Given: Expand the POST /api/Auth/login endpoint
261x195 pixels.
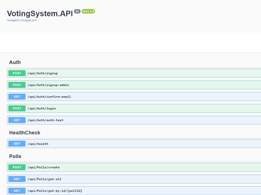Looking at the screenshot, I should point(134,108).
